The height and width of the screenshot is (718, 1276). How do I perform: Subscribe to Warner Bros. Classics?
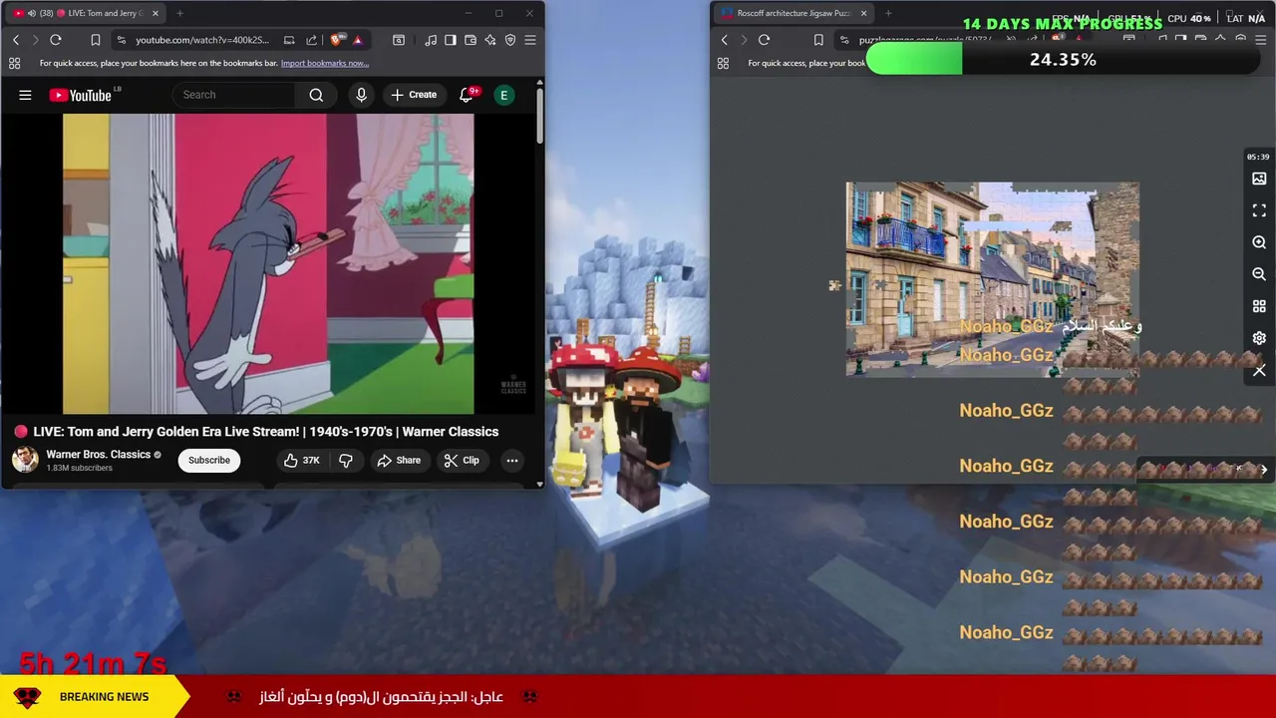pyautogui.click(x=209, y=460)
